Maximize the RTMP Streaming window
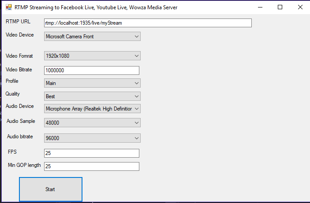 tap(280, 7)
